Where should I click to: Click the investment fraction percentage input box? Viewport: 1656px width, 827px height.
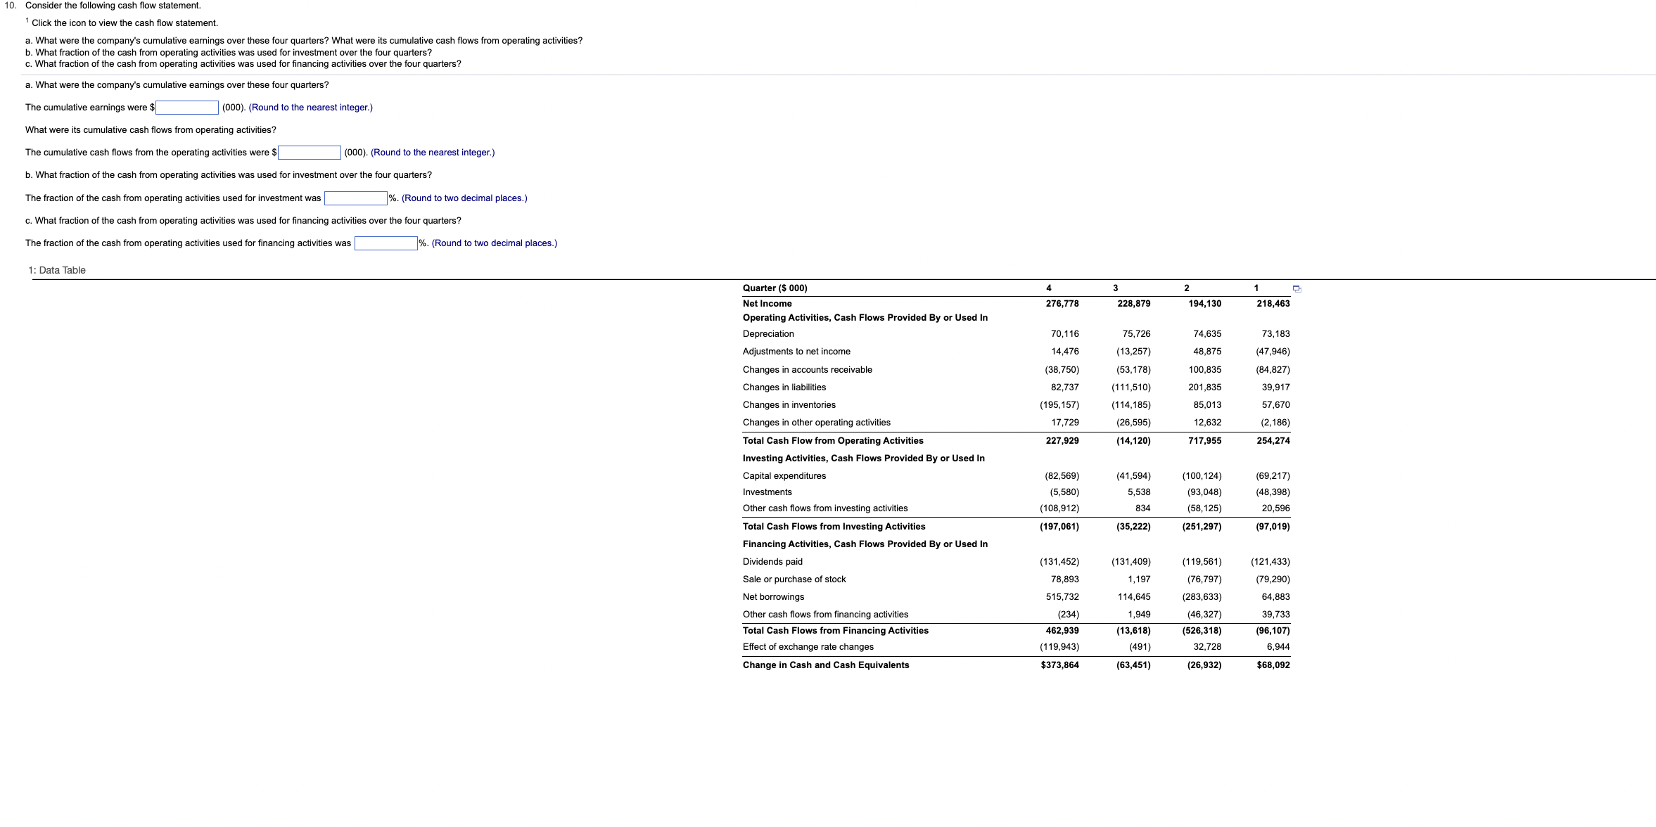point(355,198)
